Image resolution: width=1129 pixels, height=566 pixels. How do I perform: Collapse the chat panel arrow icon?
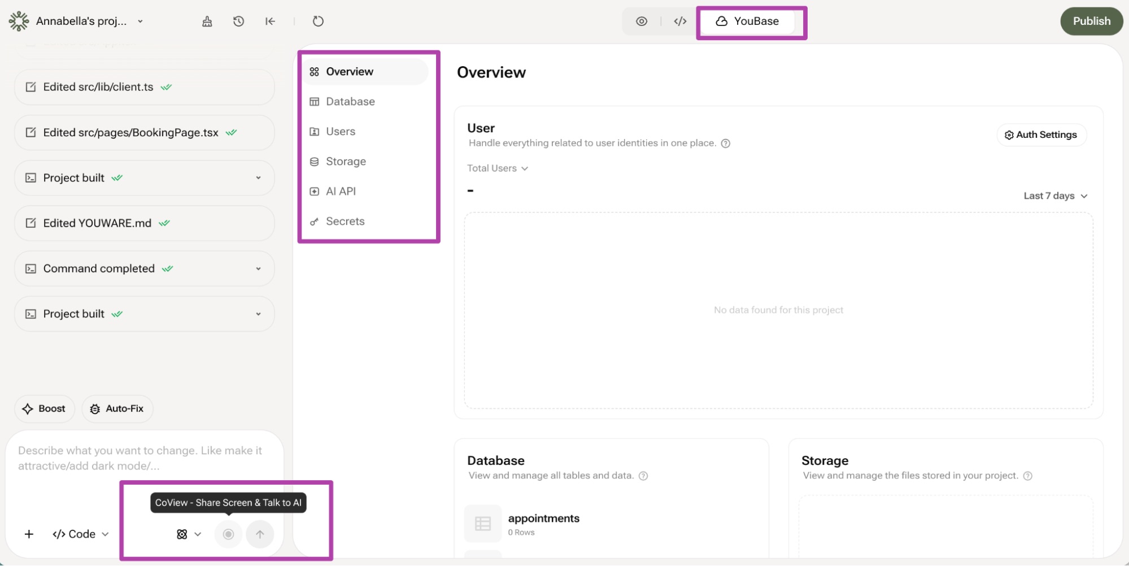point(270,21)
